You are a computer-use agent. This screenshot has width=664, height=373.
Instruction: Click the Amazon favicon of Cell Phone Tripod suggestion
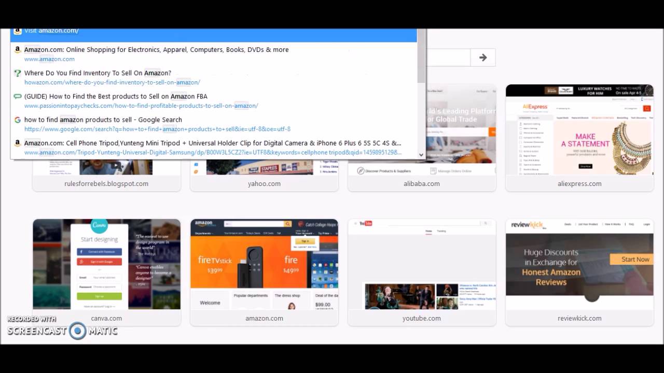[x=18, y=143]
